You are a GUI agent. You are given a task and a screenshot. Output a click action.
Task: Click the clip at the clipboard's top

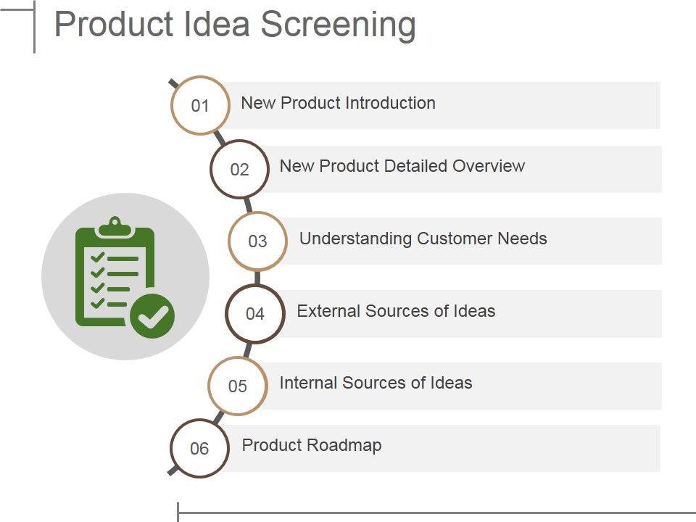(x=115, y=228)
